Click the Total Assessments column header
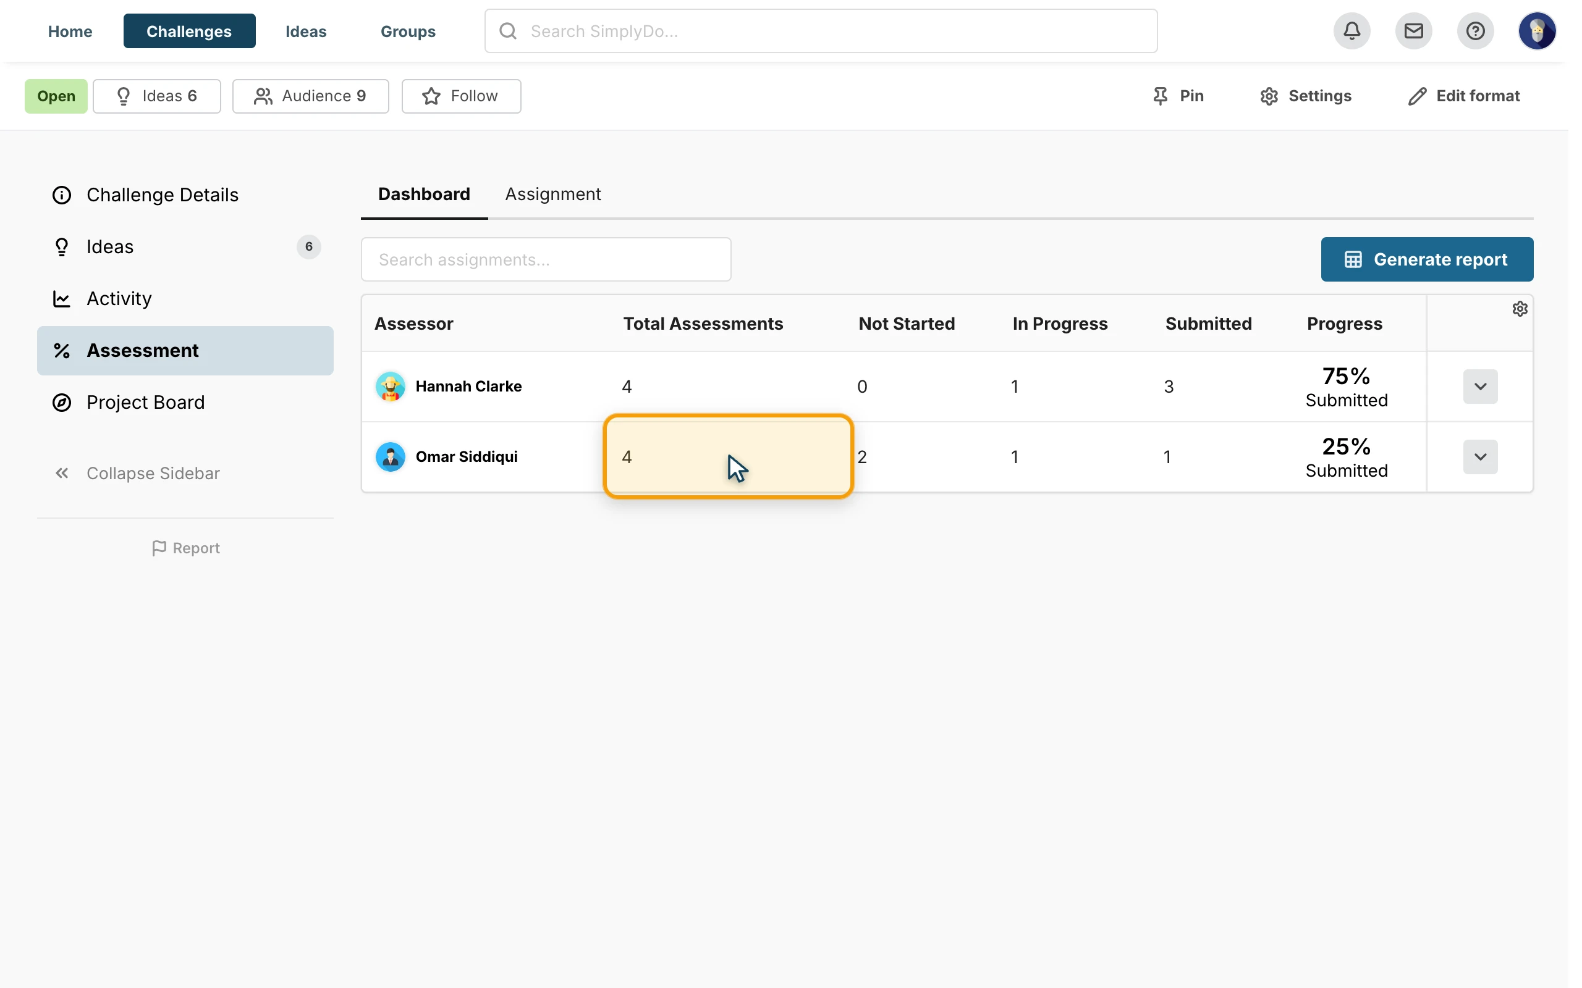The image size is (1582, 988). coord(703,324)
